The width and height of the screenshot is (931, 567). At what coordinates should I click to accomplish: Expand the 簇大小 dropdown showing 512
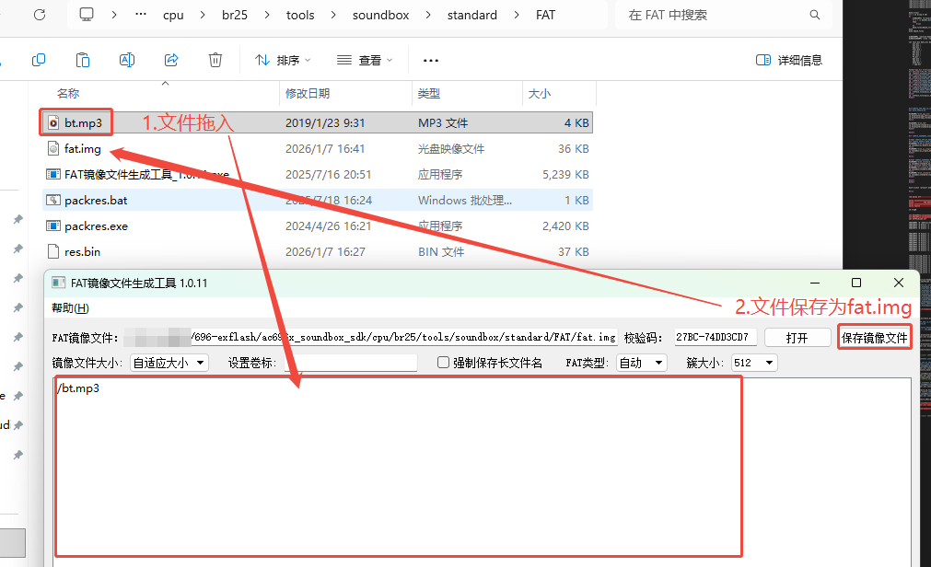(x=754, y=363)
